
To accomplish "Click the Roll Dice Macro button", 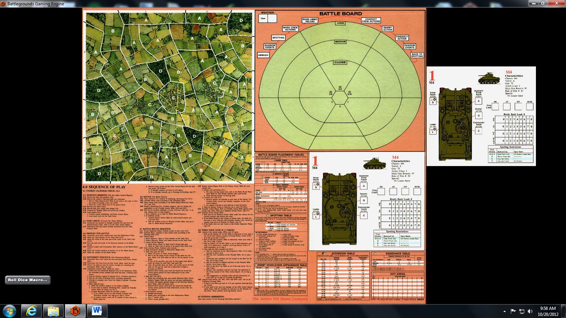I will tap(28, 280).
